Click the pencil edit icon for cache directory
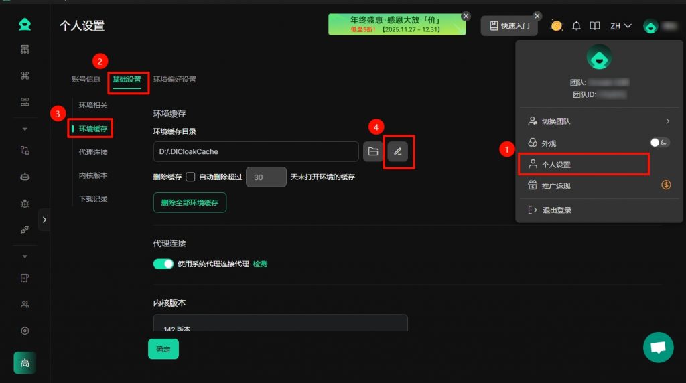Screen dimensions: 686x383 point(397,151)
